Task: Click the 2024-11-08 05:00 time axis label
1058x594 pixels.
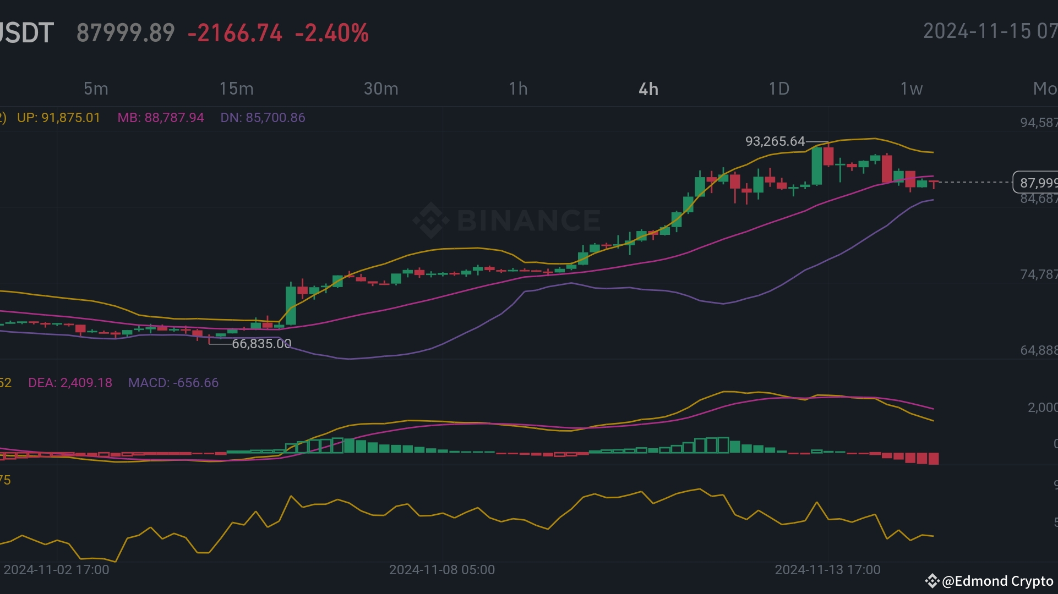Action: (x=441, y=570)
